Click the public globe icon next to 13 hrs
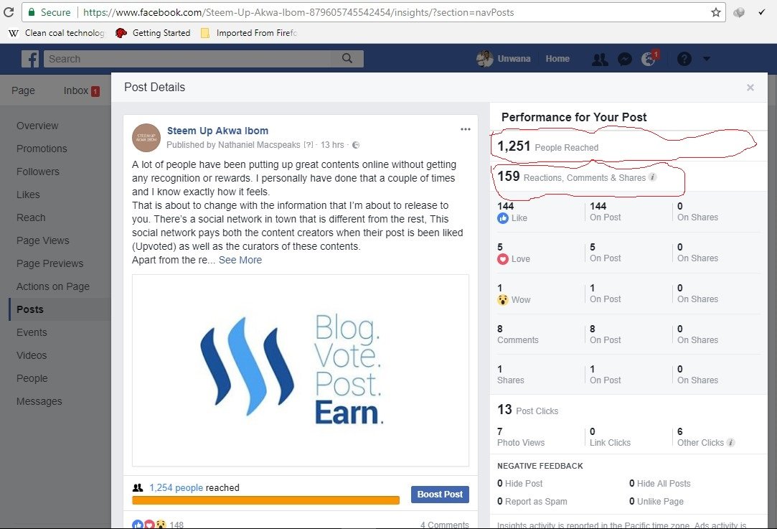Screen dimensions: 777x529 click(356, 145)
